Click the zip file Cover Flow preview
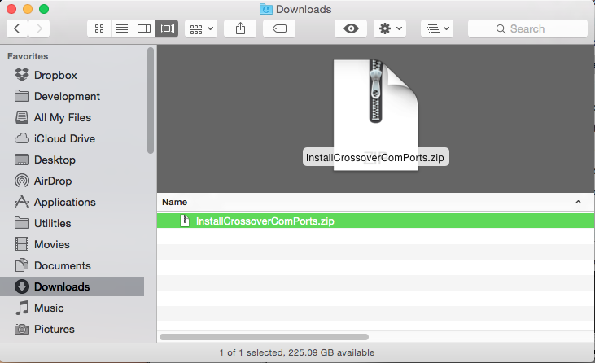The image size is (595, 363). tap(376, 114)
